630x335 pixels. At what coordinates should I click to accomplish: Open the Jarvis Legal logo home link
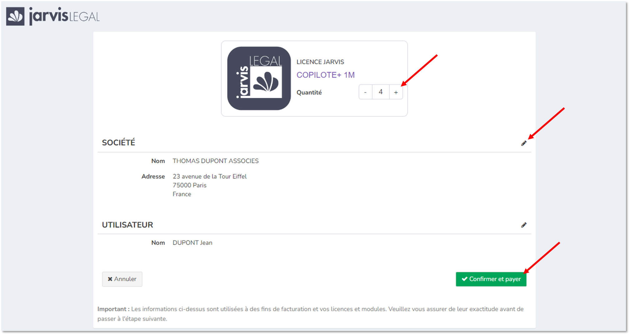(53, 16)
